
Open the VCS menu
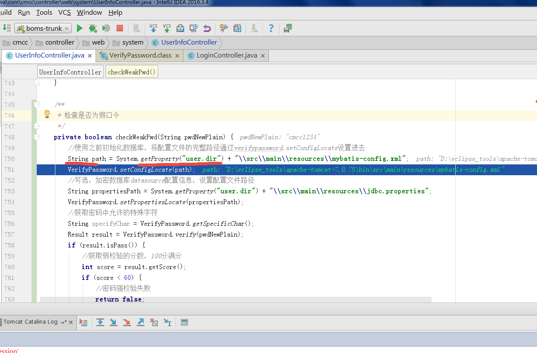click(x=64, y=13)
